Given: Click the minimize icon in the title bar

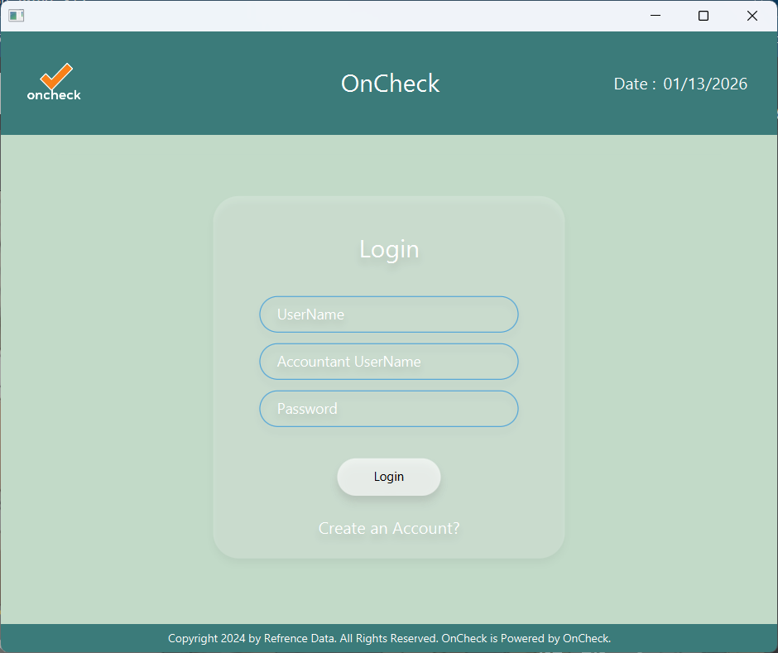Looking at the screenshot, I should click(655, 15).
